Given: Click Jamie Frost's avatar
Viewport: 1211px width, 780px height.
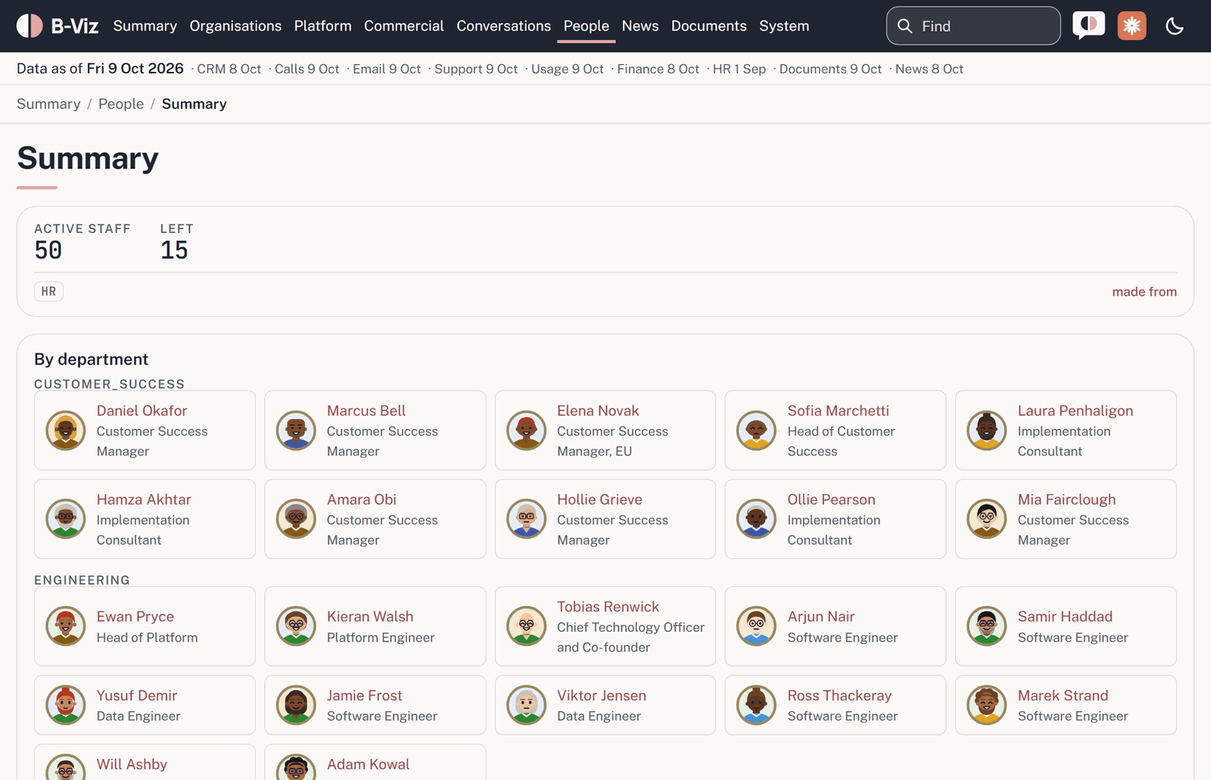Looking at the screenshot, I should (x=296, y=705).
